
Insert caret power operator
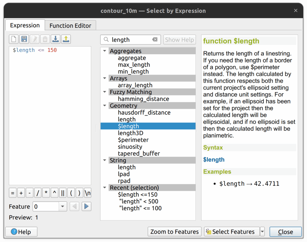55,193
